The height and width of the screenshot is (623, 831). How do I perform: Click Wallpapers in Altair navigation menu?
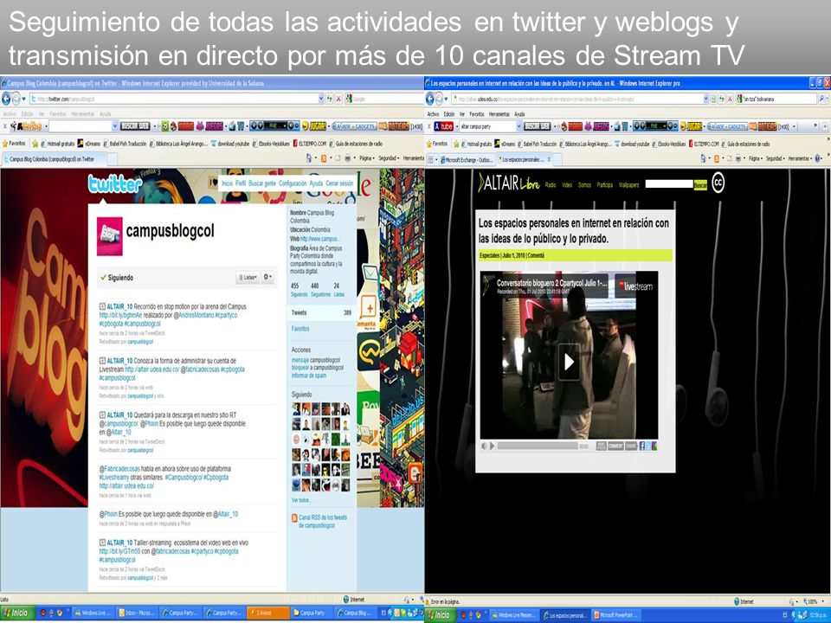coord(629,185)
